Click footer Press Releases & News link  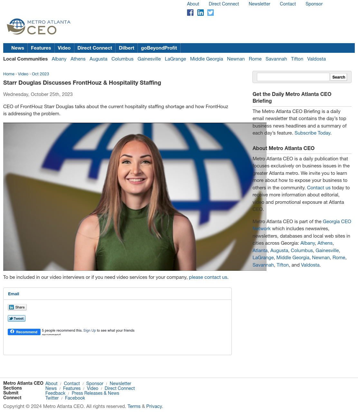click(x=95, y=393)
